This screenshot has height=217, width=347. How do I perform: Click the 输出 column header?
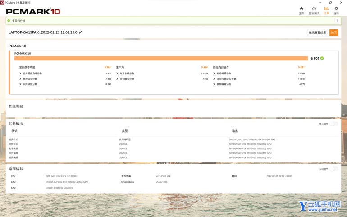point(235,131)
